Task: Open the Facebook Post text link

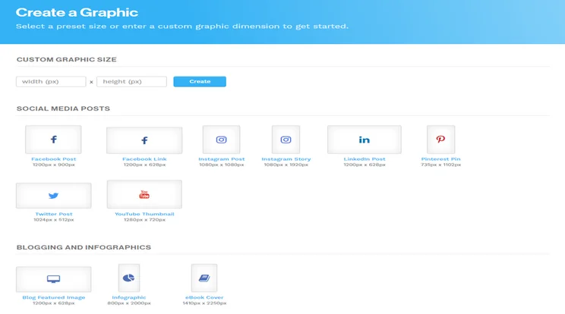Action: click(x=53, y=159)
